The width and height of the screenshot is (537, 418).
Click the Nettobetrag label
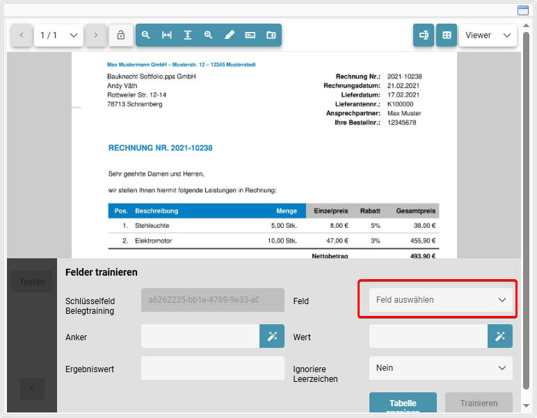coord(330,256)
